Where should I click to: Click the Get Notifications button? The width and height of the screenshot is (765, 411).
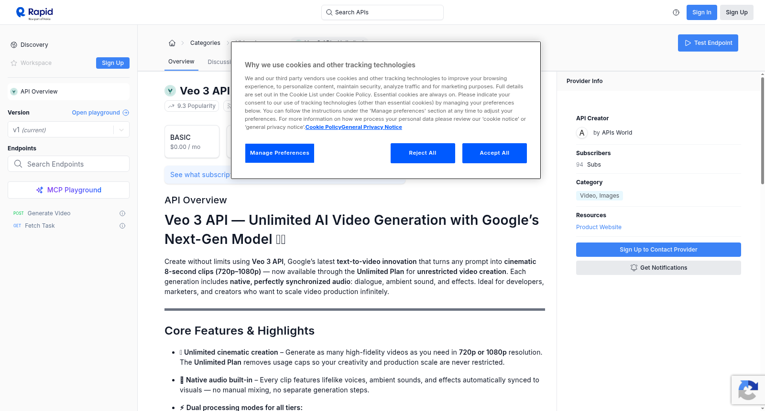click(x=658, y=268)
